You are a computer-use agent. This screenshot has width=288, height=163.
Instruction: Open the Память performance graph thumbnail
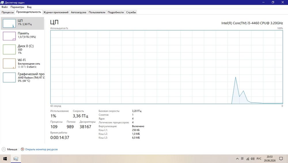[x=9, y=36]
